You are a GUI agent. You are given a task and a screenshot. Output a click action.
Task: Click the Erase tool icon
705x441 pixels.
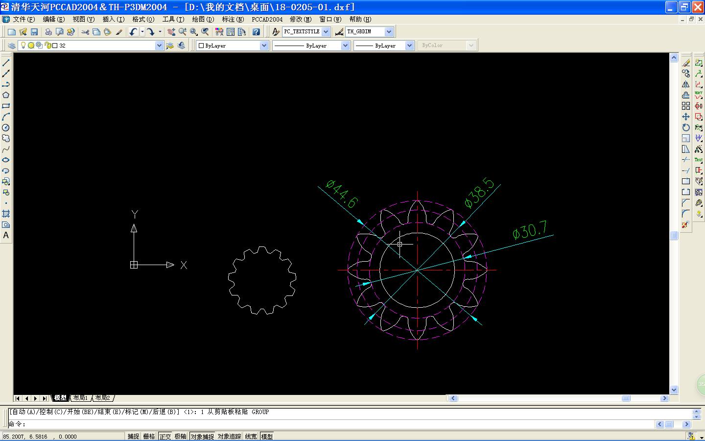point(686,63)
